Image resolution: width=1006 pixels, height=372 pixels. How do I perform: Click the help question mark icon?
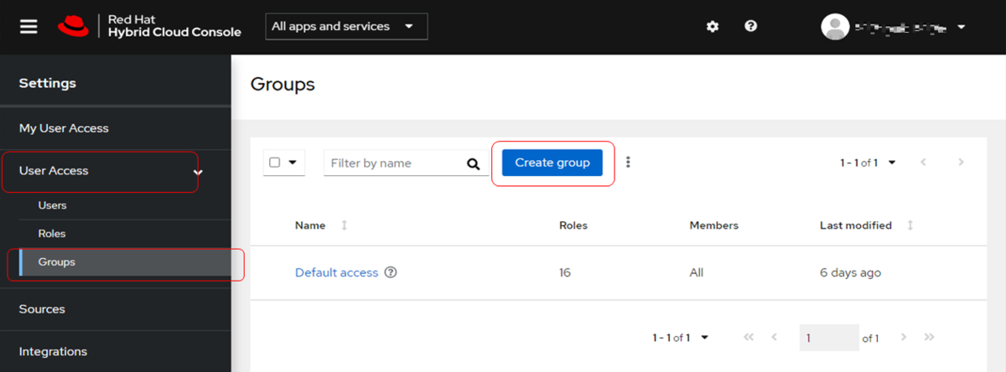coord(751,26)
